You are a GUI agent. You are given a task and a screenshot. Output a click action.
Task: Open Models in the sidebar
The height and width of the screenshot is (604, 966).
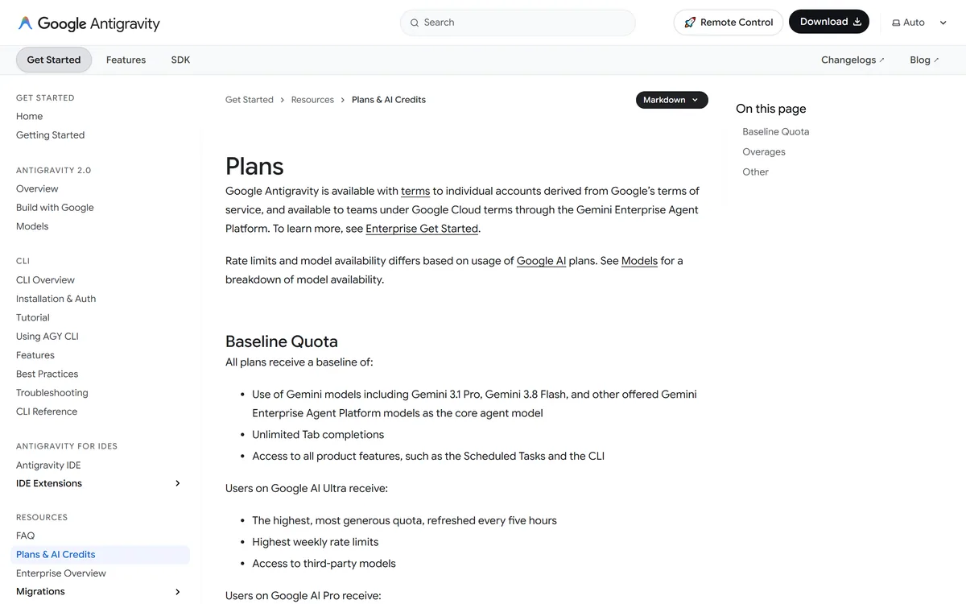click(x=32, y=226)
